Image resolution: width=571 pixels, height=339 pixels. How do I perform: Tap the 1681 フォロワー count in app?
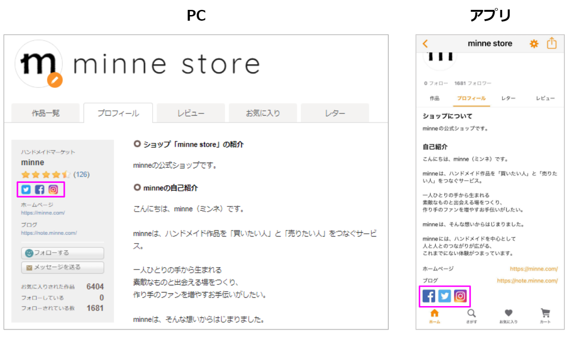click(473, 83)
